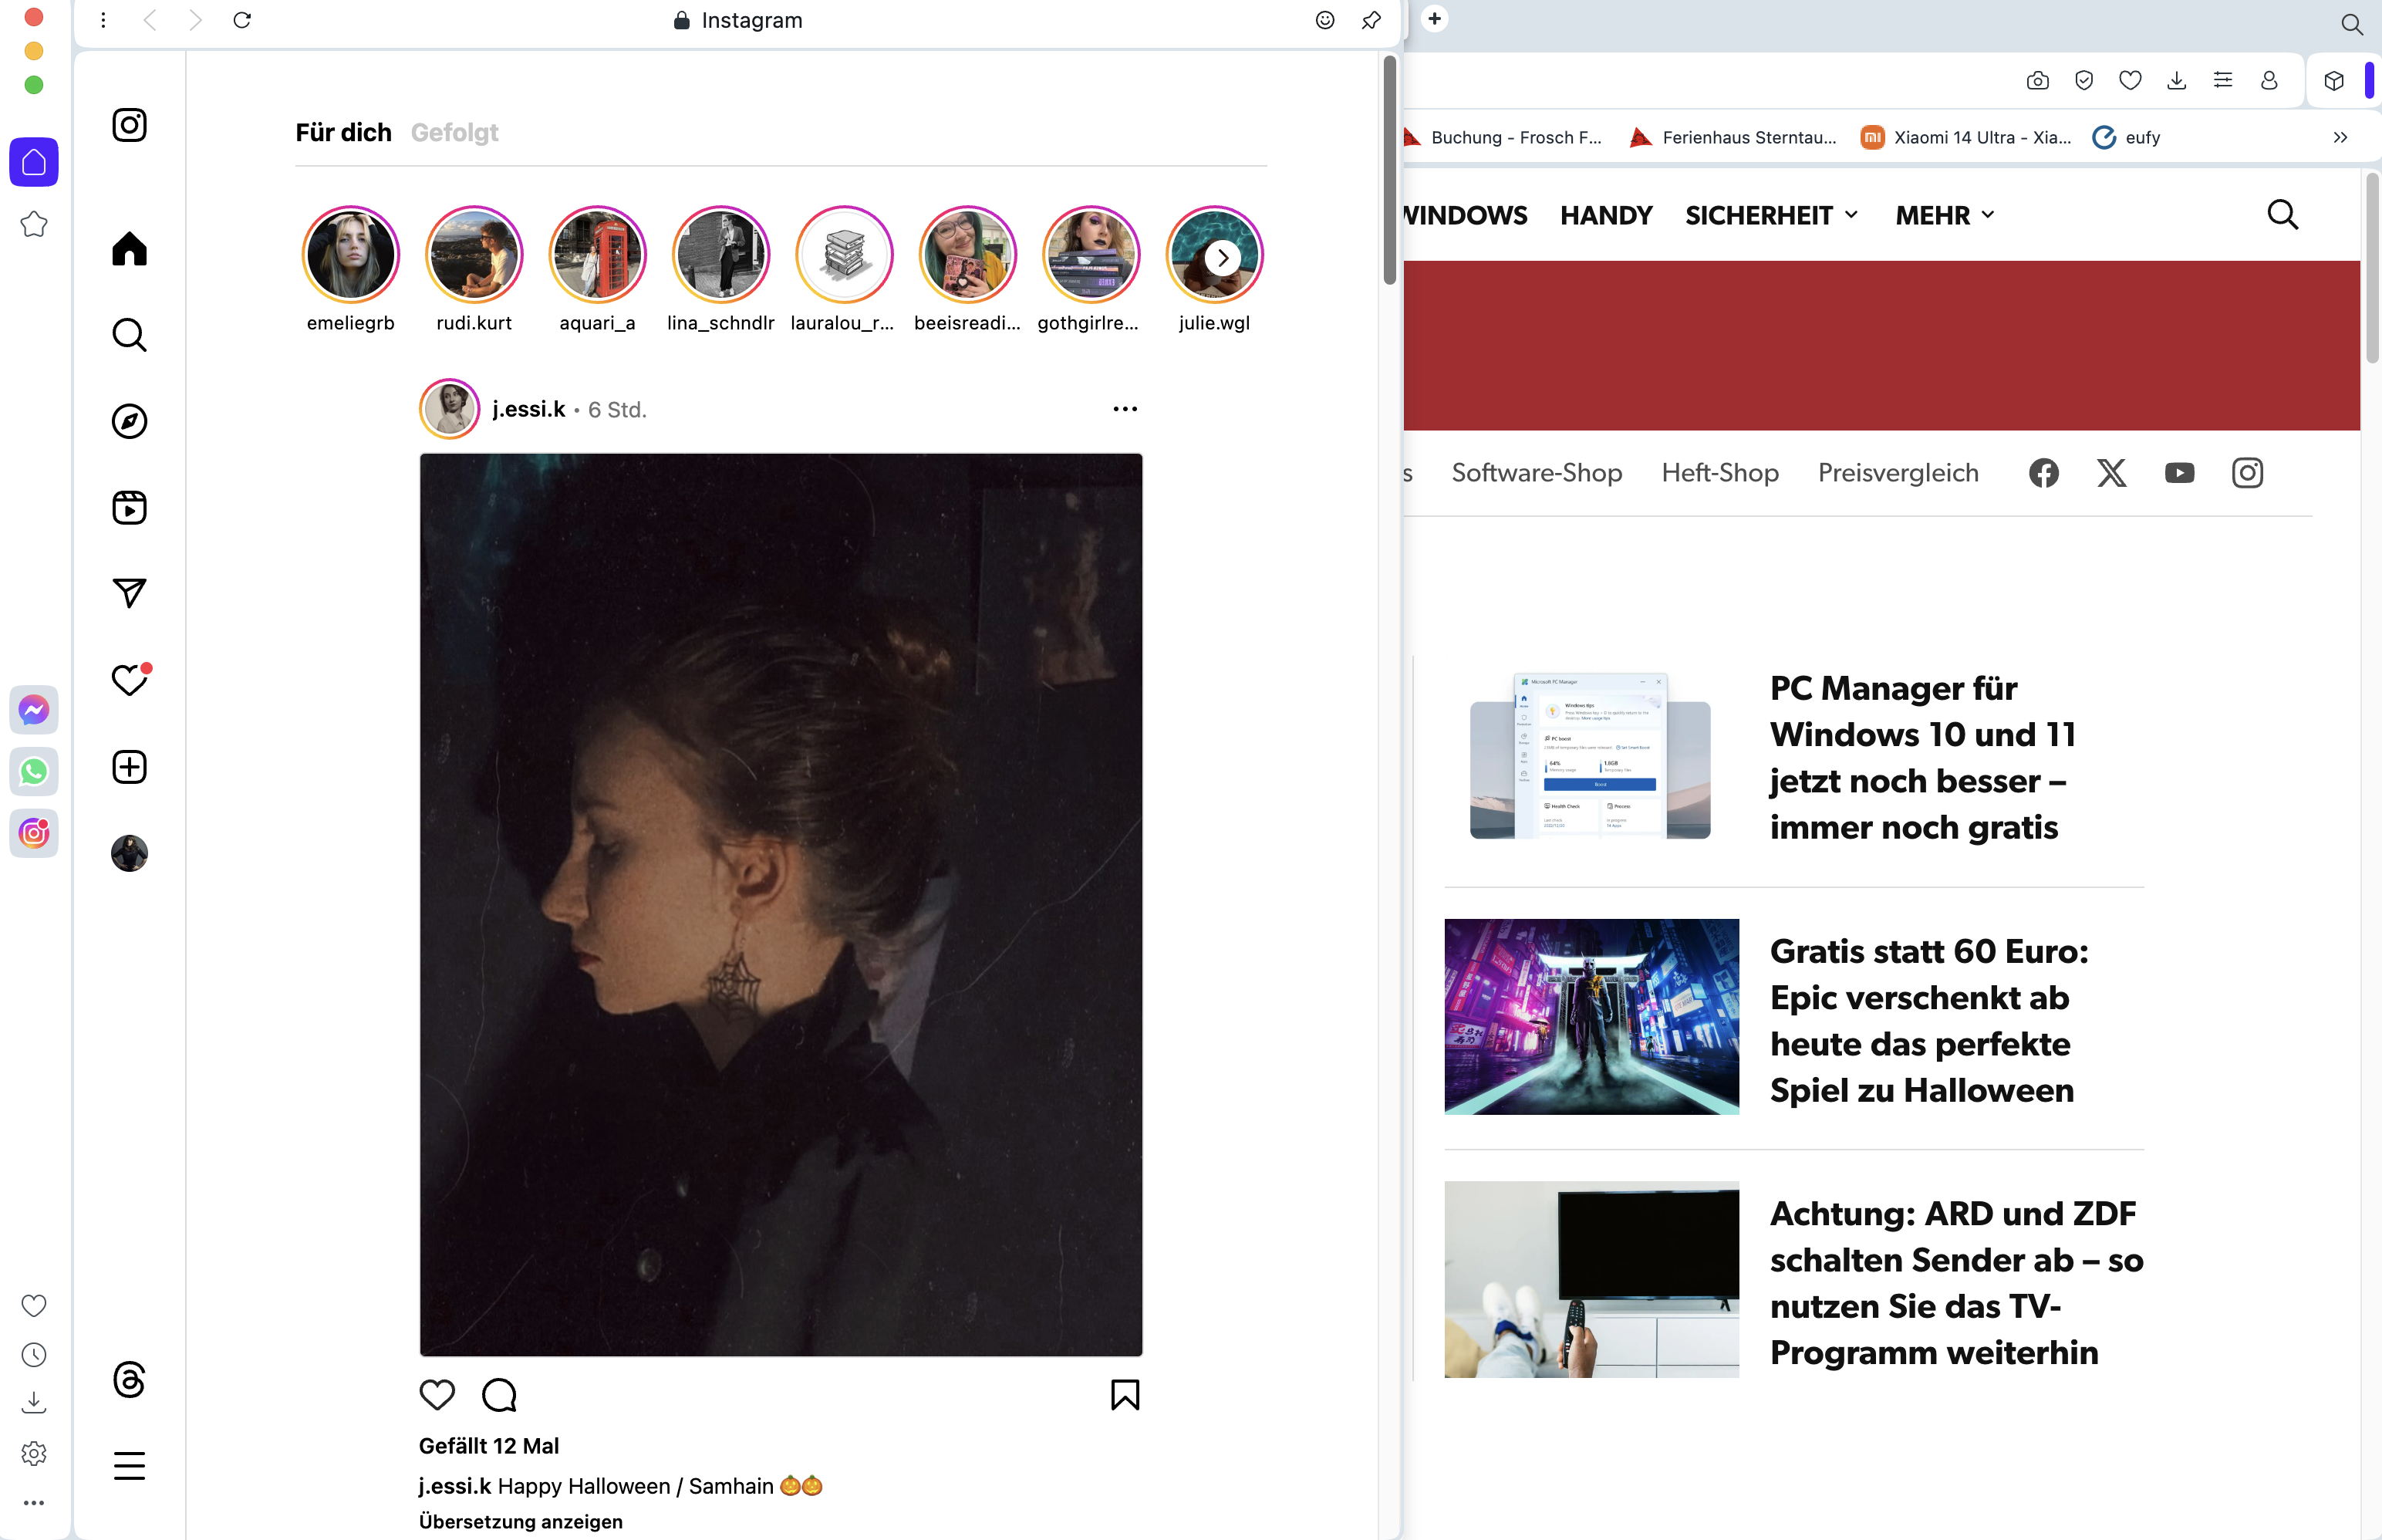Open post options via three-dots menu
Screen dimensions: 2382x1540
tap(1124, 408)
